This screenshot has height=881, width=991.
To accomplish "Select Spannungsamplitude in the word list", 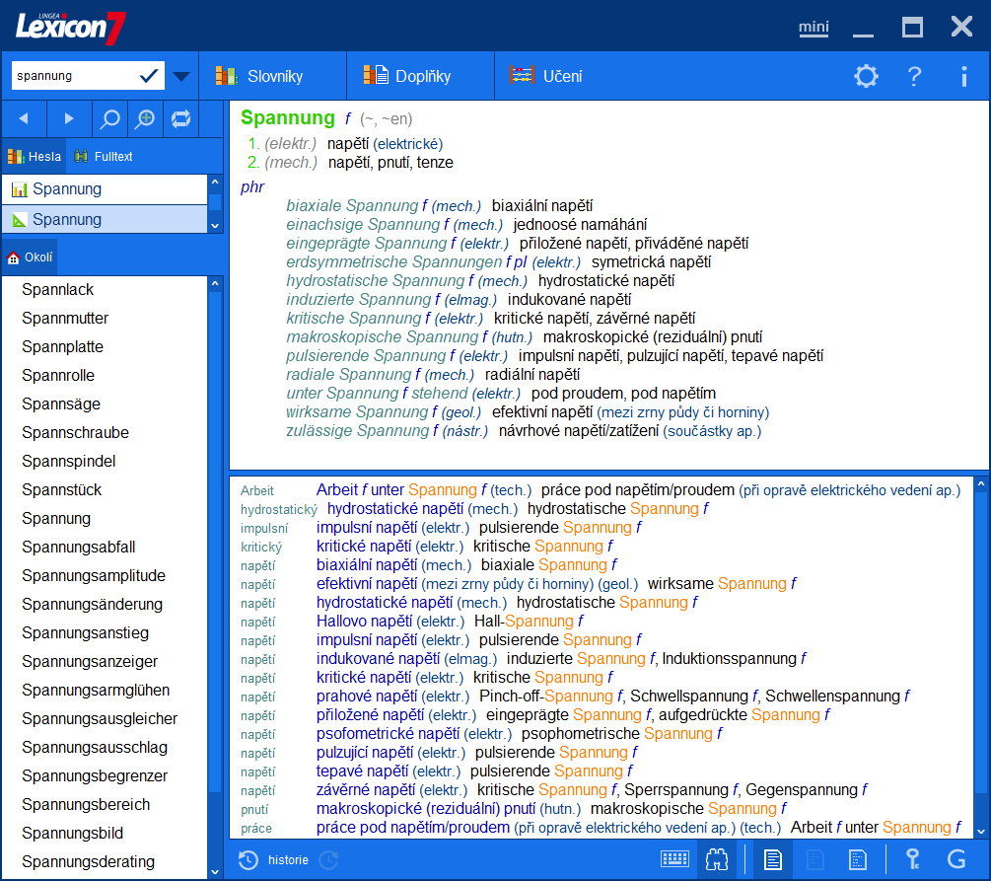I will 94,575.
